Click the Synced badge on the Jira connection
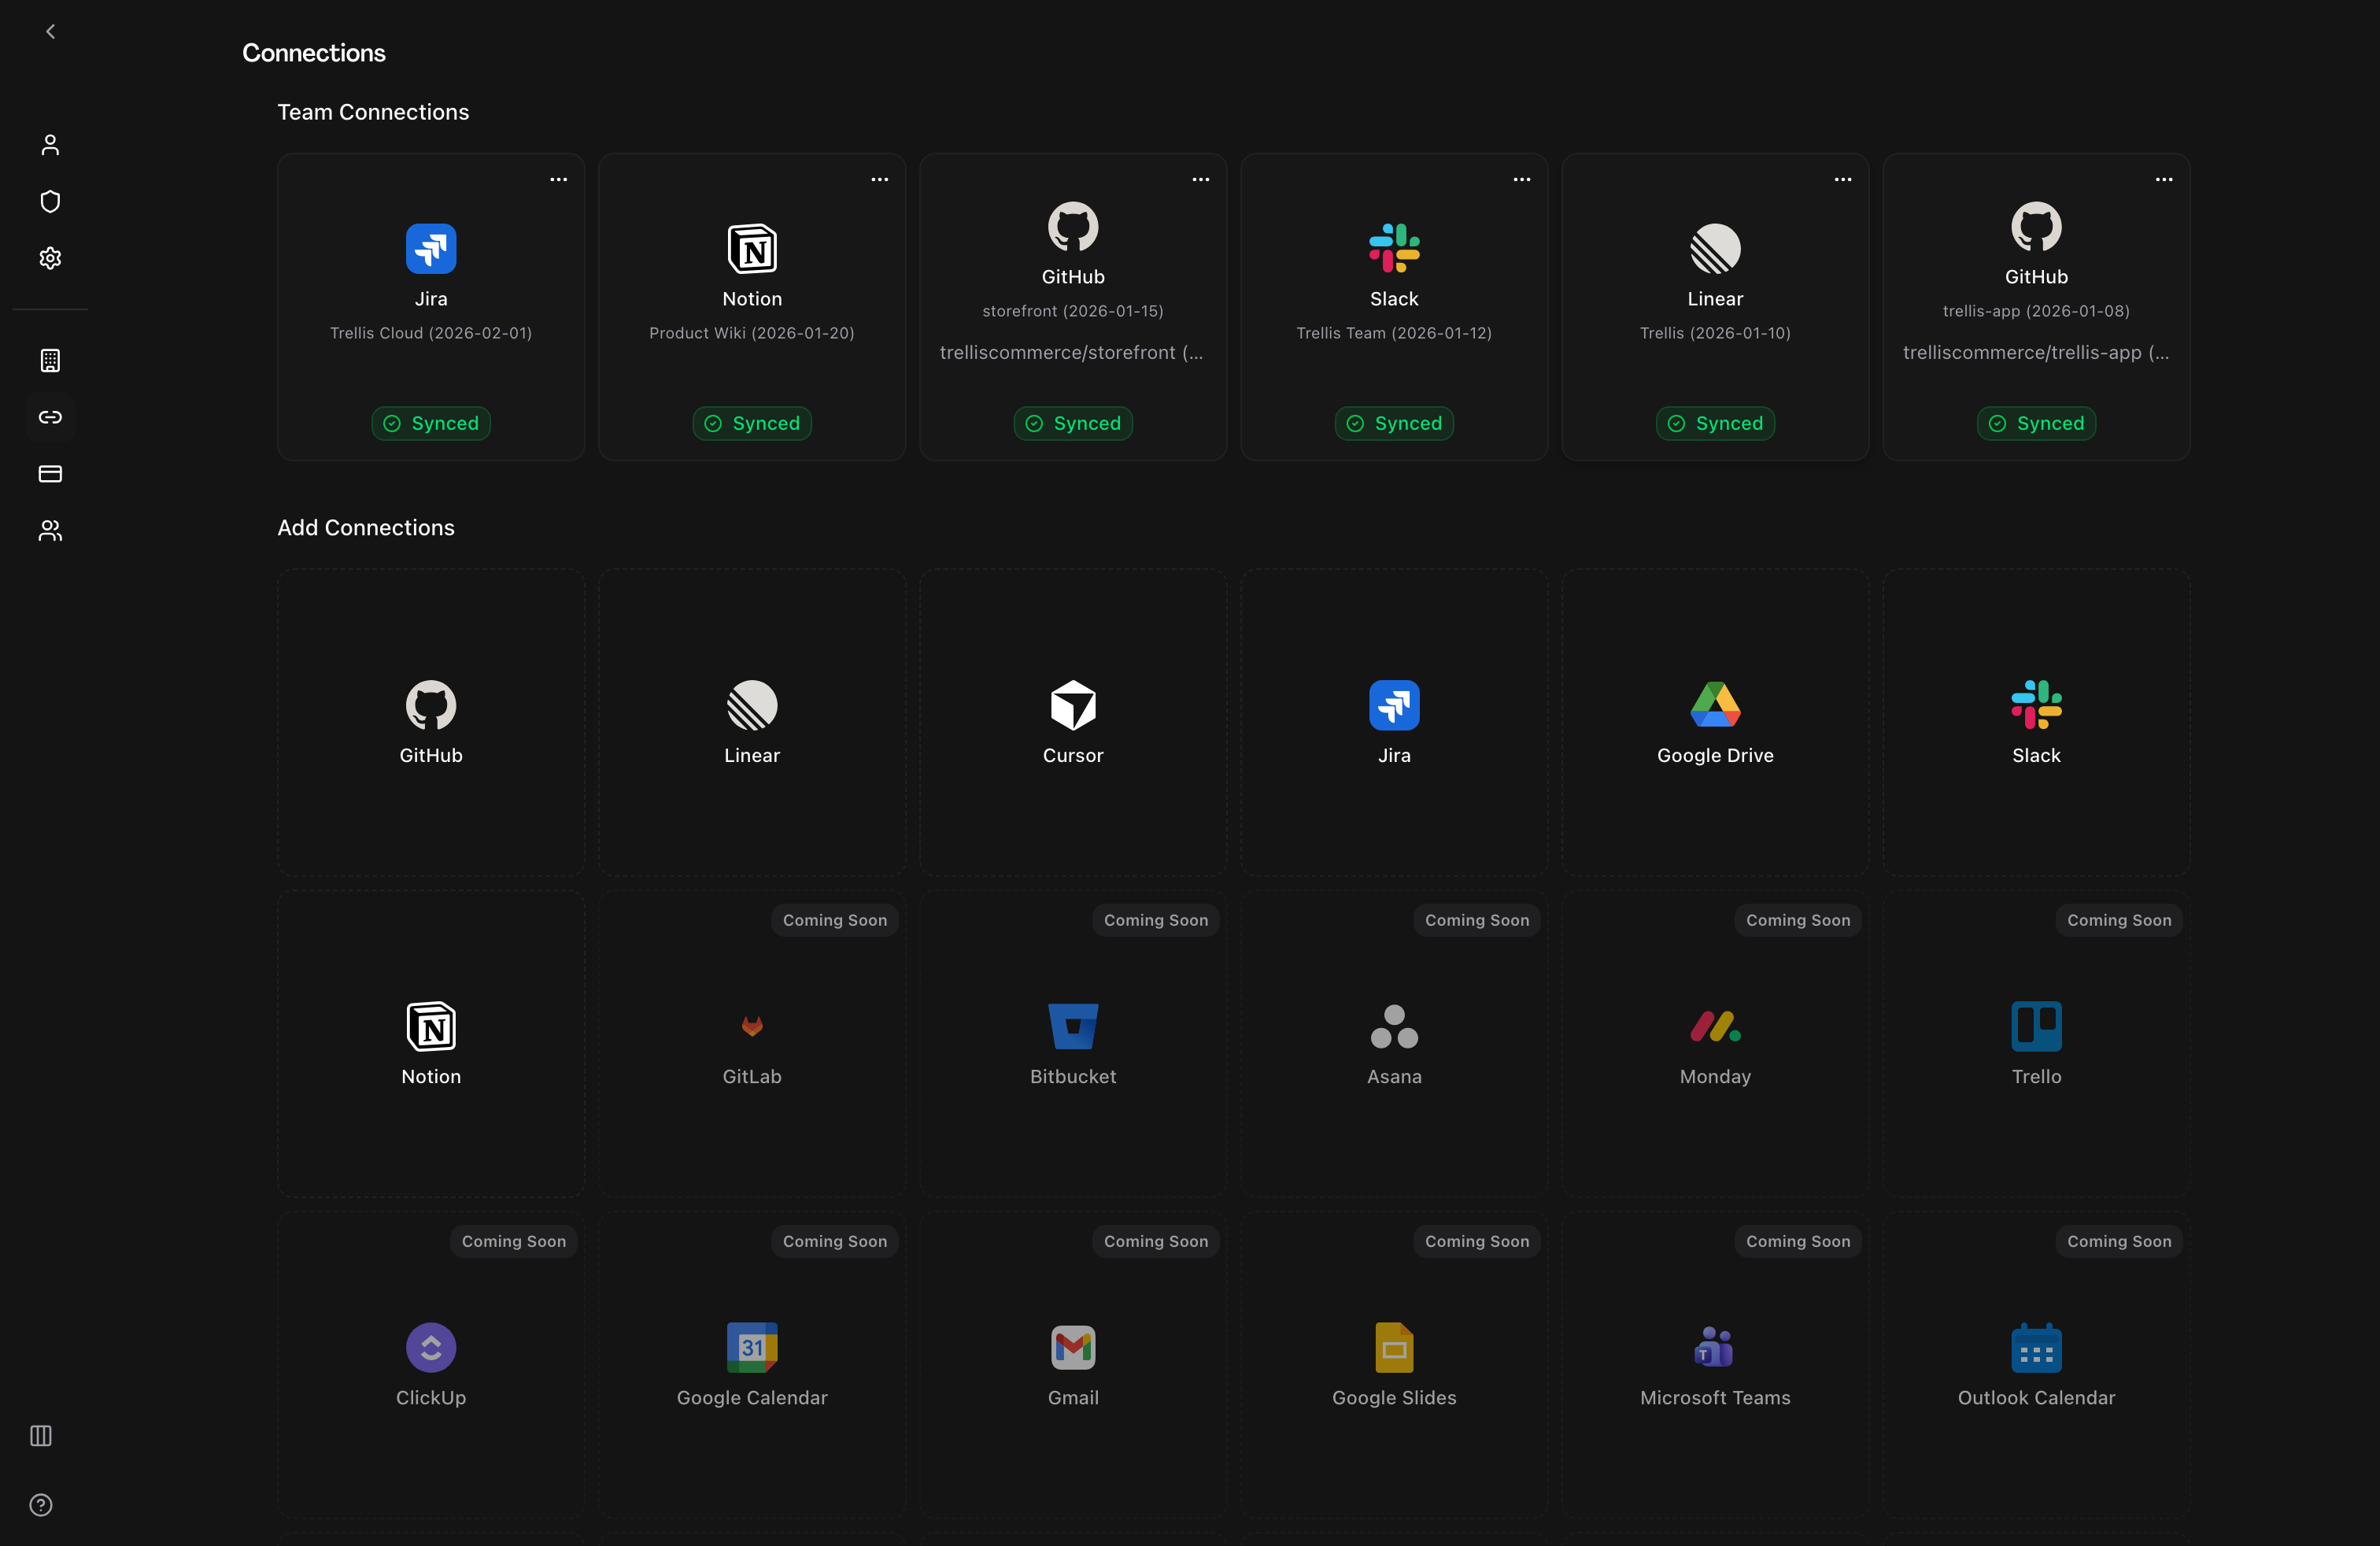Screen dimensions: 2380x1546 (x=430, y=423)
